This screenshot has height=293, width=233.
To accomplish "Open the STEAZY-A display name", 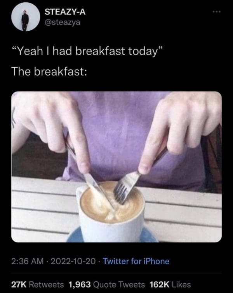I will point(65,12).
